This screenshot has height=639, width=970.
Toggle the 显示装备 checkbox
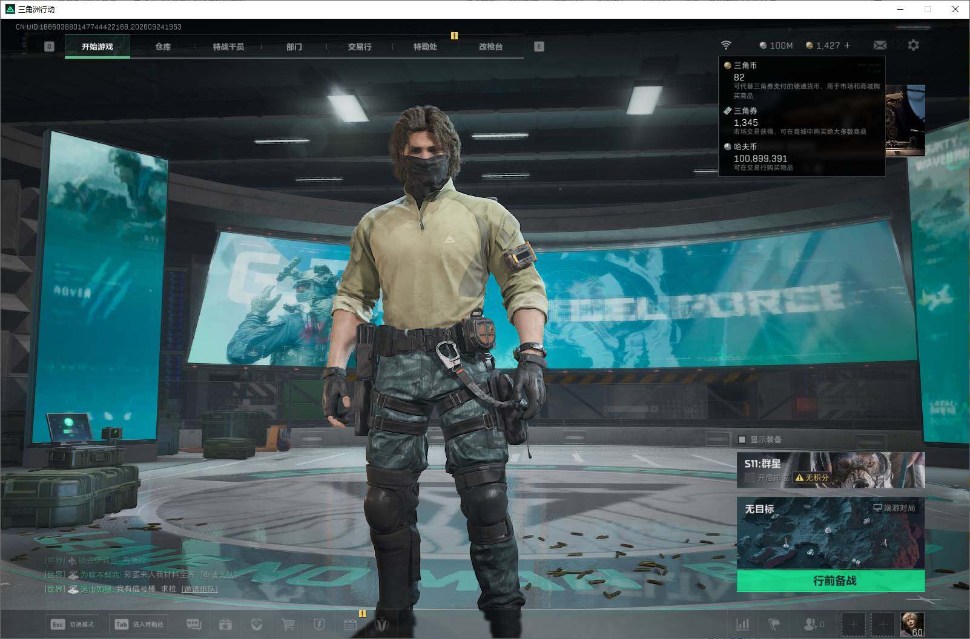point(742,439)
